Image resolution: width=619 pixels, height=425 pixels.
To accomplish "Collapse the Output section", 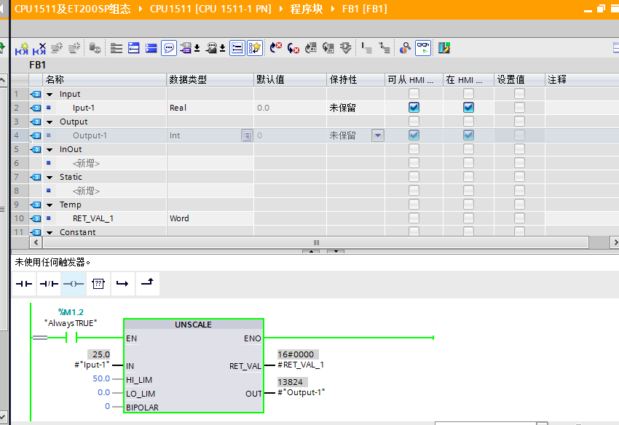I will click(x=50, y=122).
